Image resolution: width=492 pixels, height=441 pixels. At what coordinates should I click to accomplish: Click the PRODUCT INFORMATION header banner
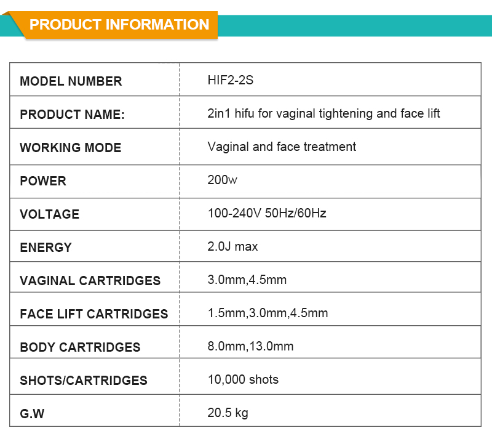(119, 25)
